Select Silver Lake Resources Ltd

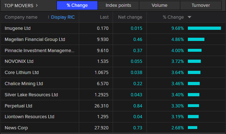pyautogui.click(x=31, y=95)
